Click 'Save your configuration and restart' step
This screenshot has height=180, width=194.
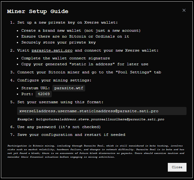[x=71, y=135]
